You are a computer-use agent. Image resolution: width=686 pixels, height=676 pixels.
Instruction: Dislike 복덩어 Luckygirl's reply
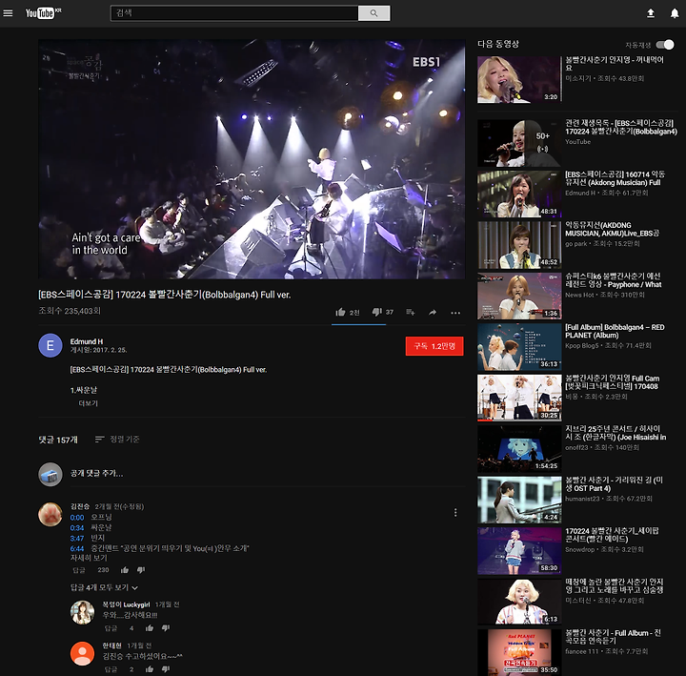[166, 628]
